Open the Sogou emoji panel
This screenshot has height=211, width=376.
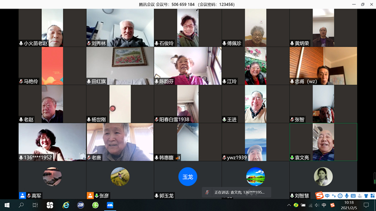pyautogui.click(x=340, y=195)
